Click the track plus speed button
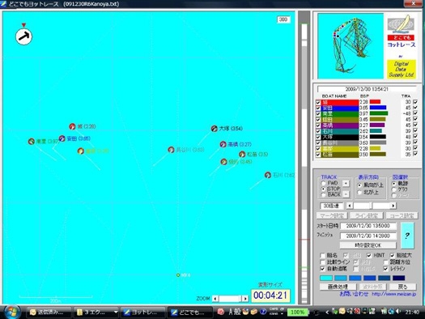The image size is (425, 319). [x=346, y=184]
